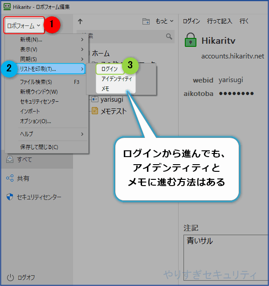Click the green padlock Hikaritv icon

tap(191, 40)
